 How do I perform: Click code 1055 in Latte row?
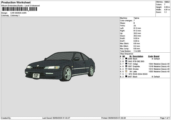[x=151, y=72]
